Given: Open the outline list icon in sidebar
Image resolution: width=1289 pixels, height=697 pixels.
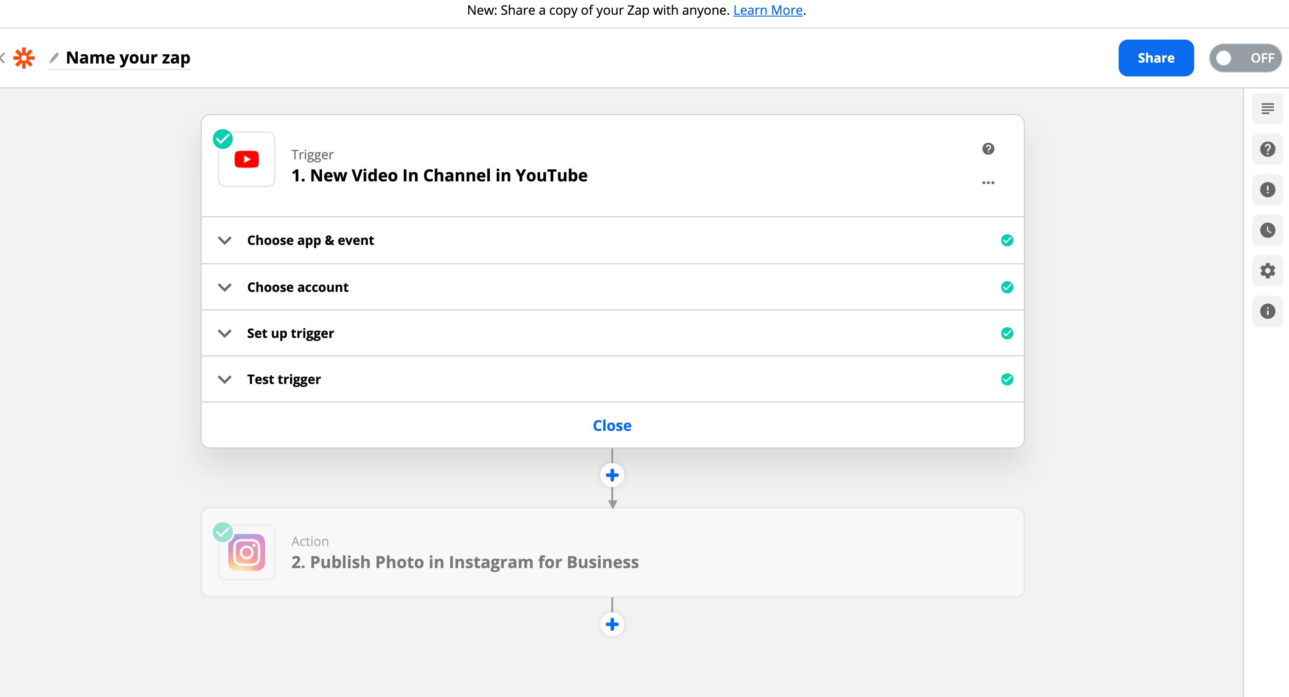Looking at the screenshot, I should (x=1267, y=109).
